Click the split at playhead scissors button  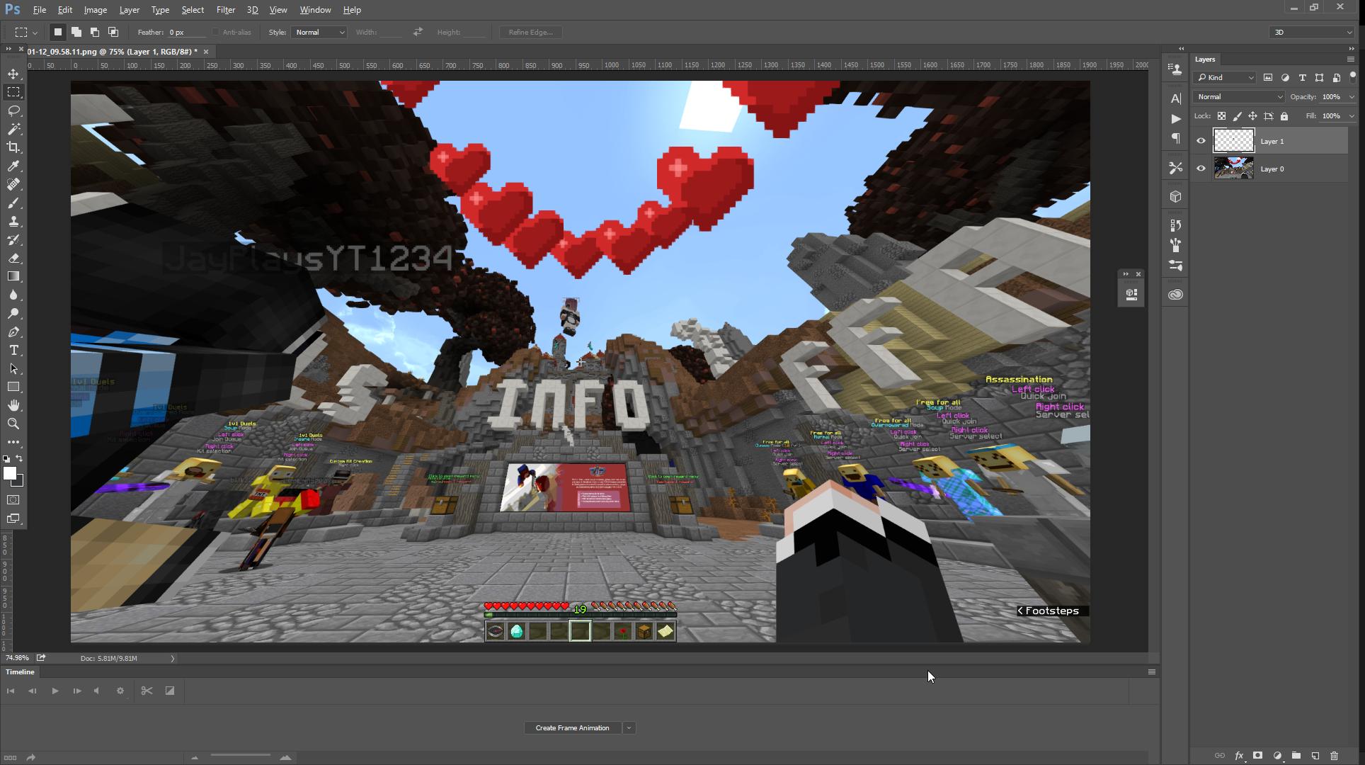[x=147, y=691]
